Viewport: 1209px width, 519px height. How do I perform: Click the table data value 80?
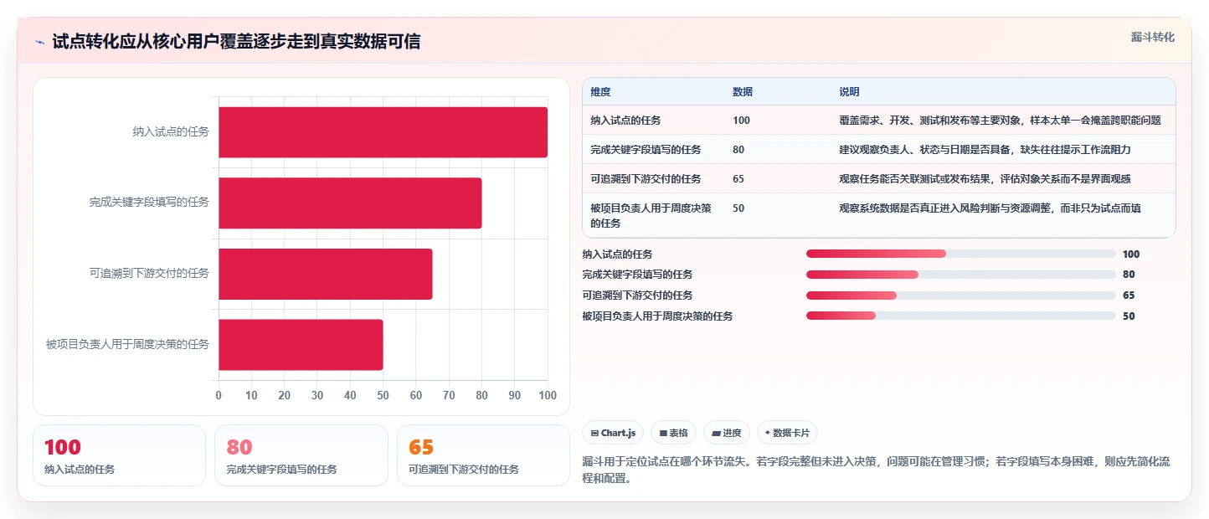[x=738, y=150]
